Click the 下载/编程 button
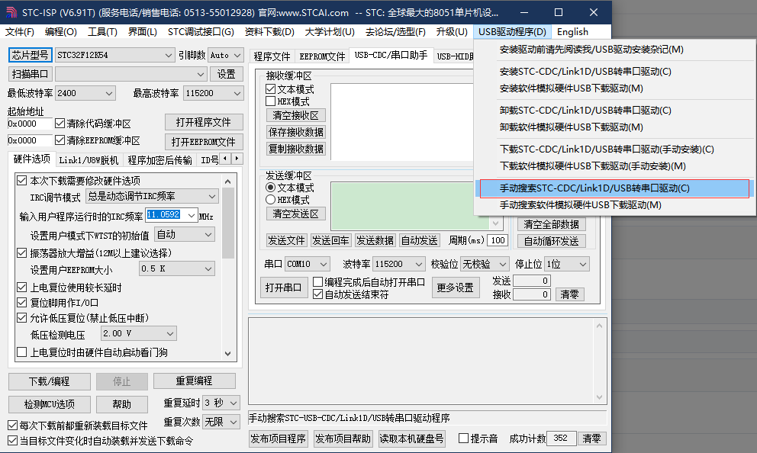The height and width of the screenshot is (453, 757). pos(50,381)
